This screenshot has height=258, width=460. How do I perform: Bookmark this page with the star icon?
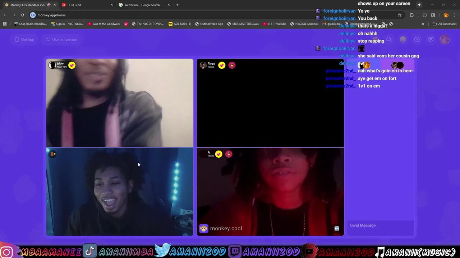(399, 15)
